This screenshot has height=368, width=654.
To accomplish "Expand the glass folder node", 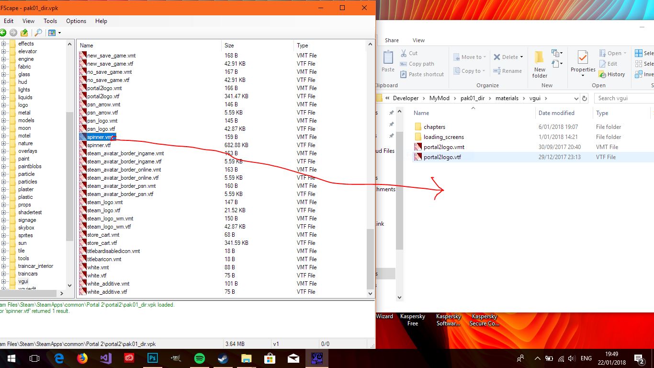I will coord(3,74).
